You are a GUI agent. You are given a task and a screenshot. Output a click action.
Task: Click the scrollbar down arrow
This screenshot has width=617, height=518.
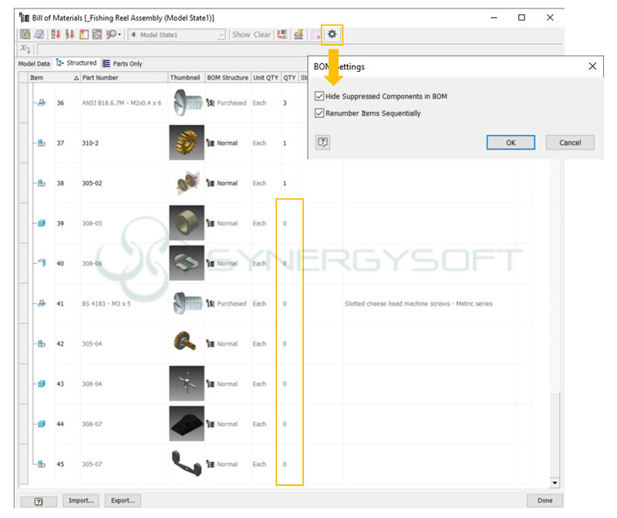coord(555,483)
